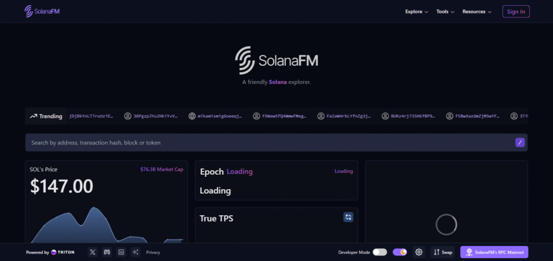
Task: Click account icon beside BUKz4rj735H6fBP9
Action: 385,116
